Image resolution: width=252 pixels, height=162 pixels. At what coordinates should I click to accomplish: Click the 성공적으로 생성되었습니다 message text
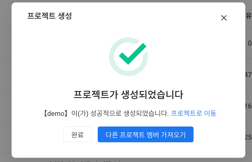tap(130, 113)
